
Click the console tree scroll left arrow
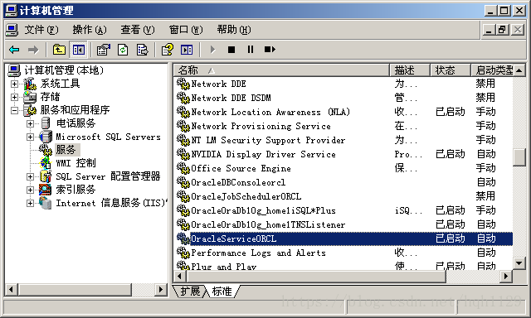11,290
